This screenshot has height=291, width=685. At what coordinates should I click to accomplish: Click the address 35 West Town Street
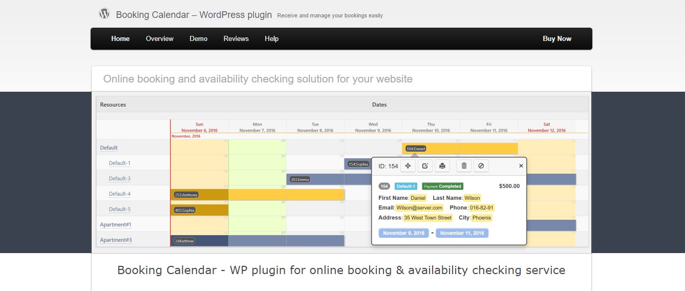click(428, 218)
